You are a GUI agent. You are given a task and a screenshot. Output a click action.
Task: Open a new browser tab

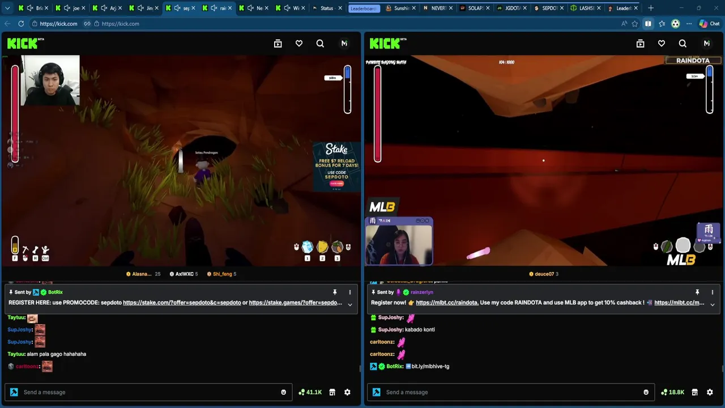pos(650,8)
